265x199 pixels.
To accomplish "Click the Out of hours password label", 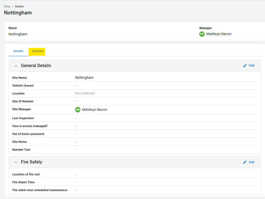I will pyautogui.click(x=28, y=134).
